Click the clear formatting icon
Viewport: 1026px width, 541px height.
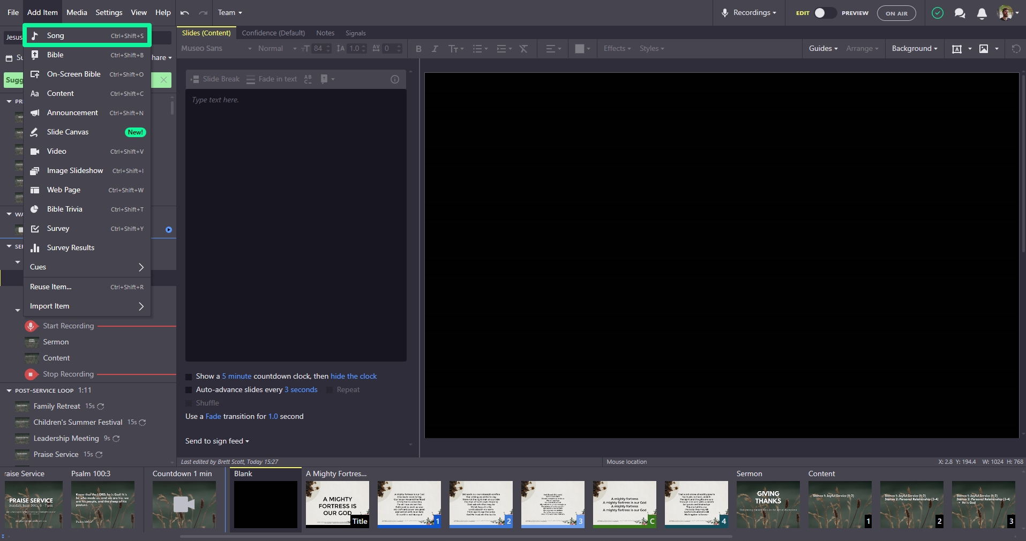[x=523, y=49]
